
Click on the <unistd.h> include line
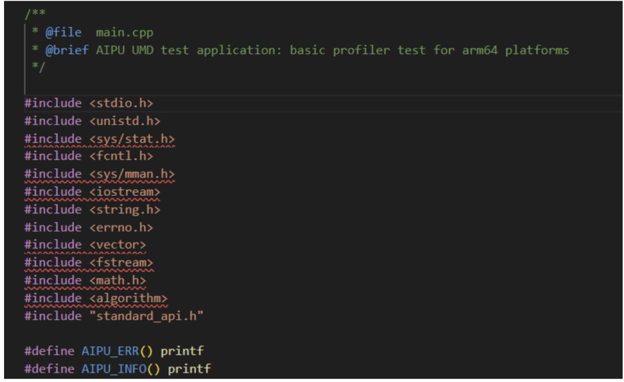pyautogui.click(x=92, y=121)
